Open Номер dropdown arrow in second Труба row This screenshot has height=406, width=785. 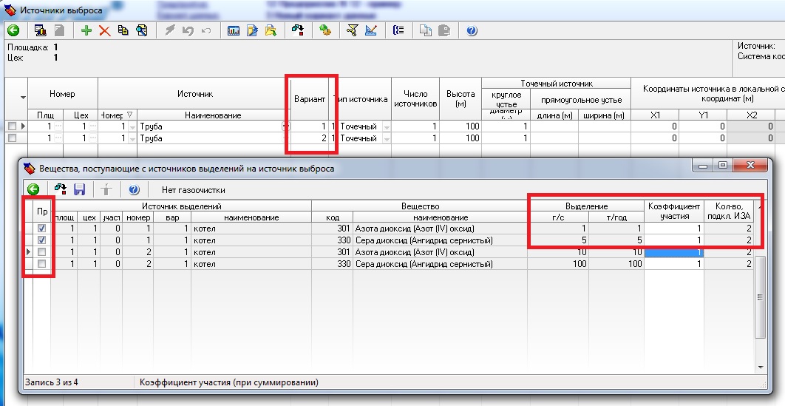pos(132,138)
